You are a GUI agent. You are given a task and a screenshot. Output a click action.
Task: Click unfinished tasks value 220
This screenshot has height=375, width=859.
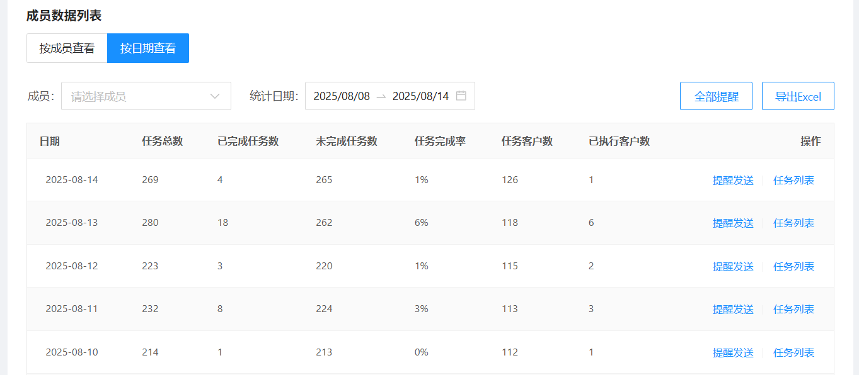pyautogui.click(x=324, y=266)
